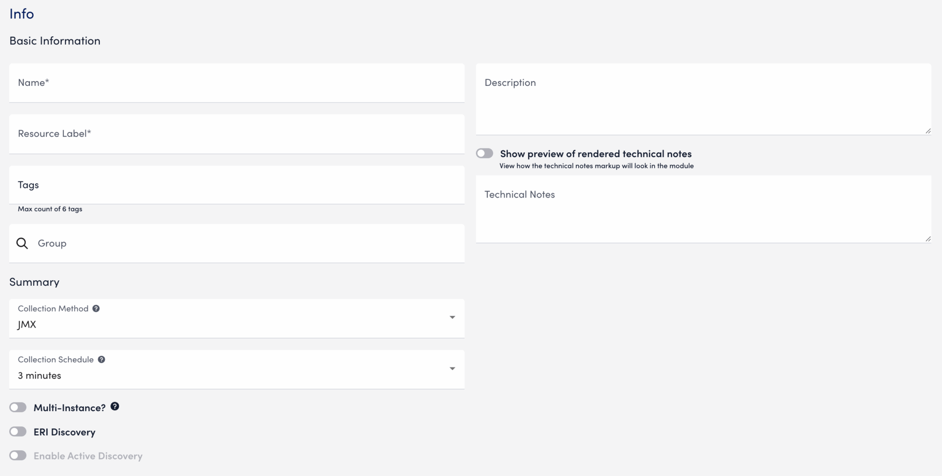Click the 3 minutes schedule value
The height and width of the screenshot is (476, 942).
(x=40, y=376)
